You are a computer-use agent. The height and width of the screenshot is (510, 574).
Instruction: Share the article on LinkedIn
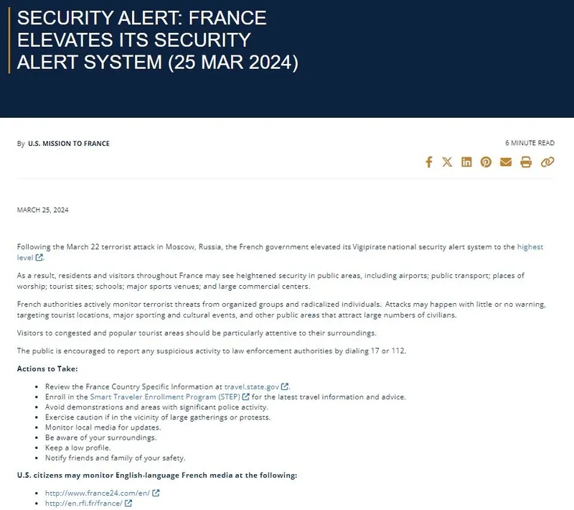click(x=467, y=162)
